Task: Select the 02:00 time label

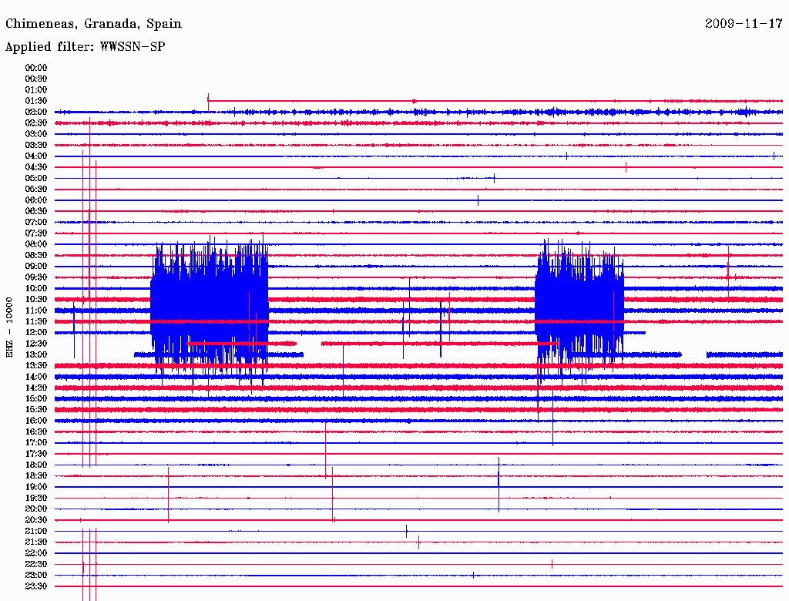Action: coord(36,112)
